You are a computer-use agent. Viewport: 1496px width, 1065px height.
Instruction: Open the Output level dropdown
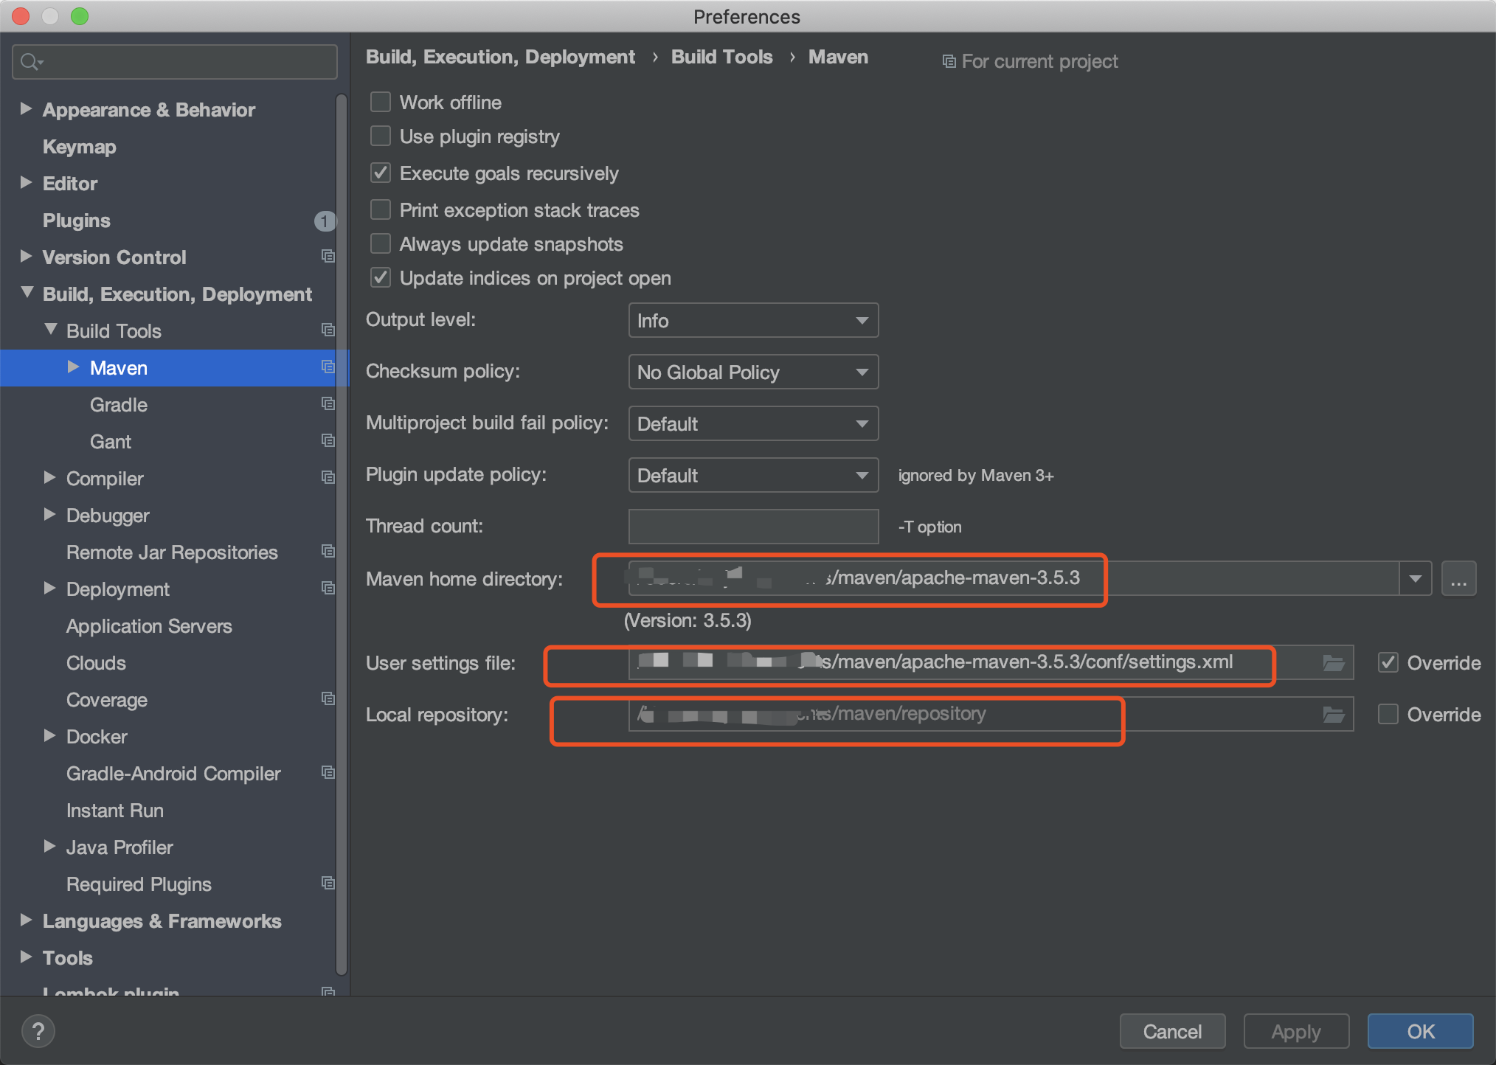point(752,321)
